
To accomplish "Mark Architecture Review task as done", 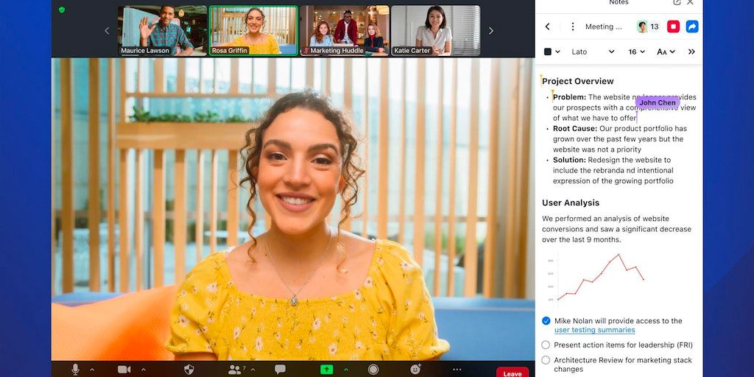I will [x=546, y=360].
